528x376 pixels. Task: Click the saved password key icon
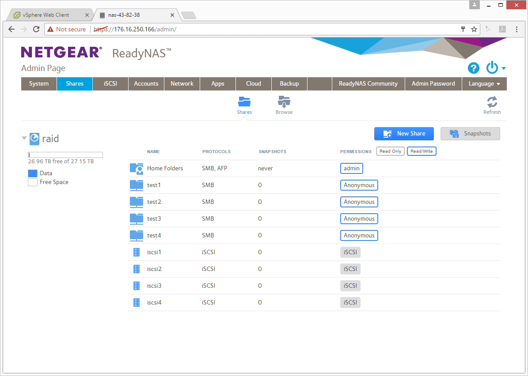tap(463, 29)
